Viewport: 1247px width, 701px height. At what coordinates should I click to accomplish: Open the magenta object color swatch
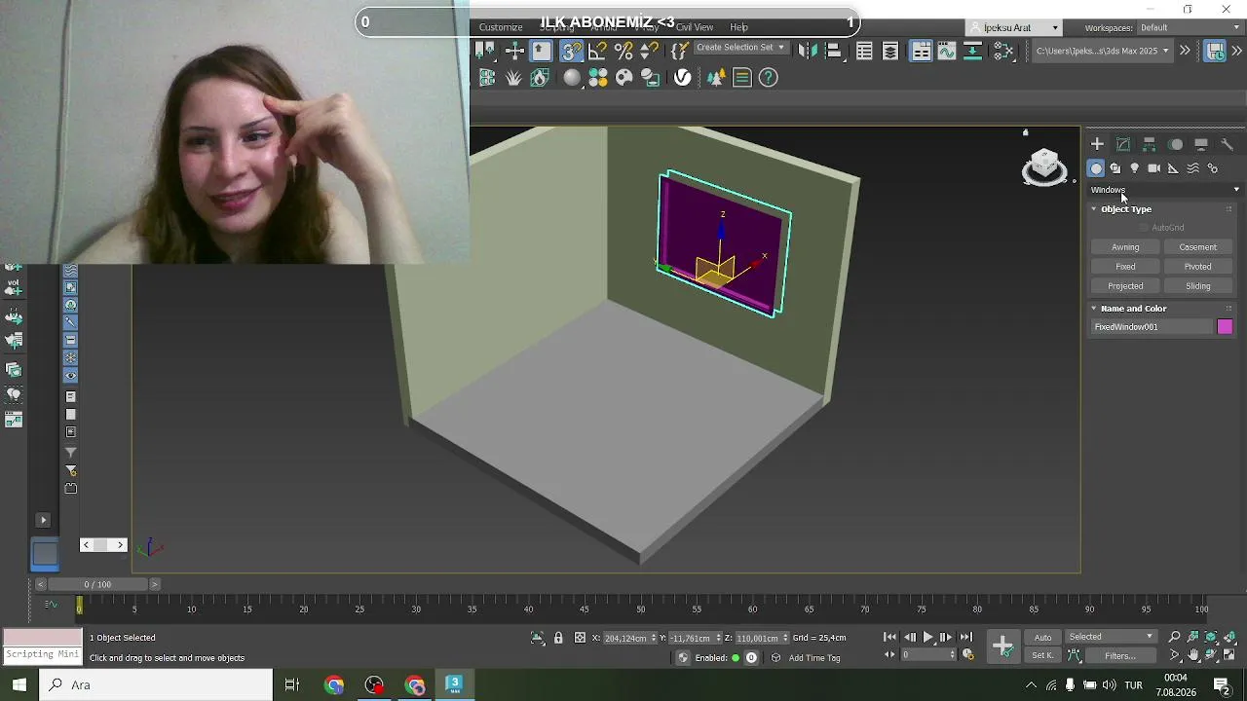pos(1225,327)
